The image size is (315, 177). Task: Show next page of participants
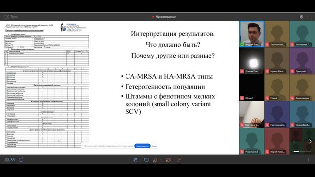point(310,141)
